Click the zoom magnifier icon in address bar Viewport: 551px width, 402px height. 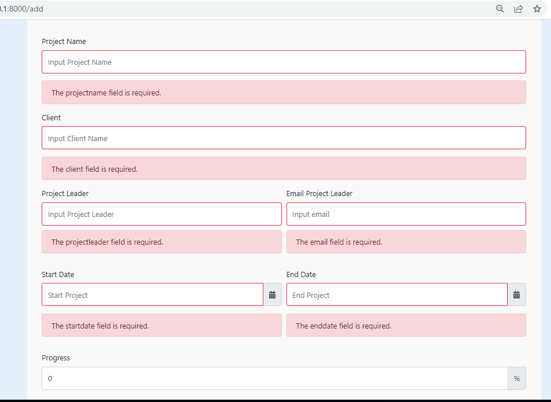click(499, 9)
